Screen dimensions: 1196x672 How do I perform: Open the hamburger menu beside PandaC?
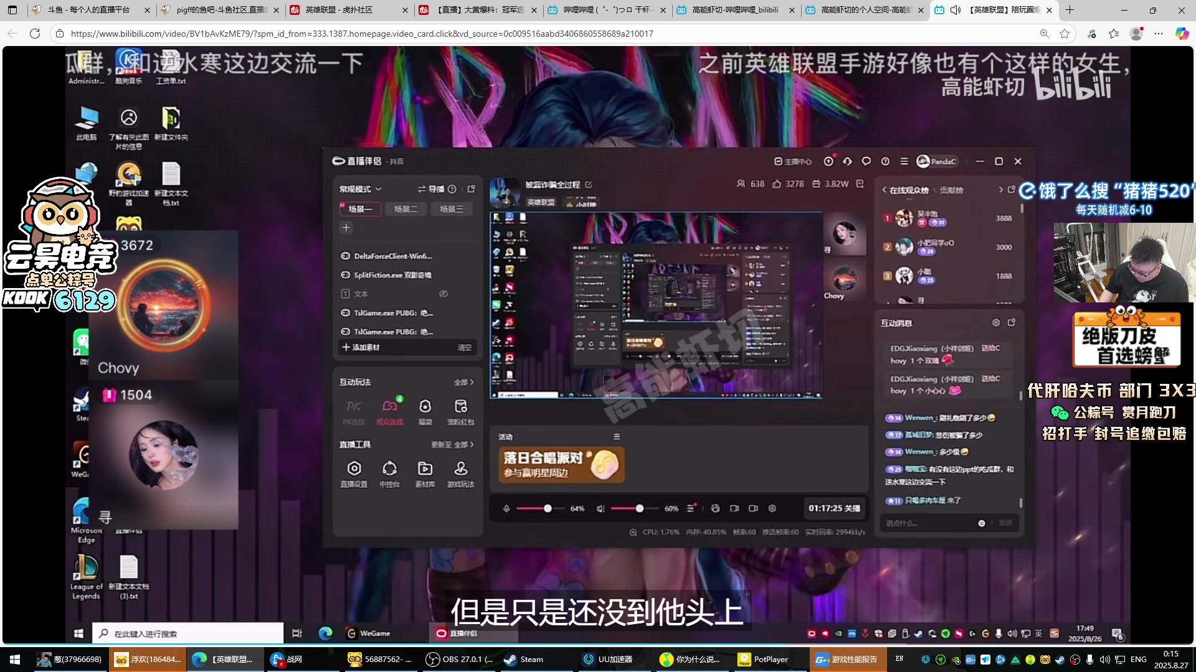[x=904, y=161]
